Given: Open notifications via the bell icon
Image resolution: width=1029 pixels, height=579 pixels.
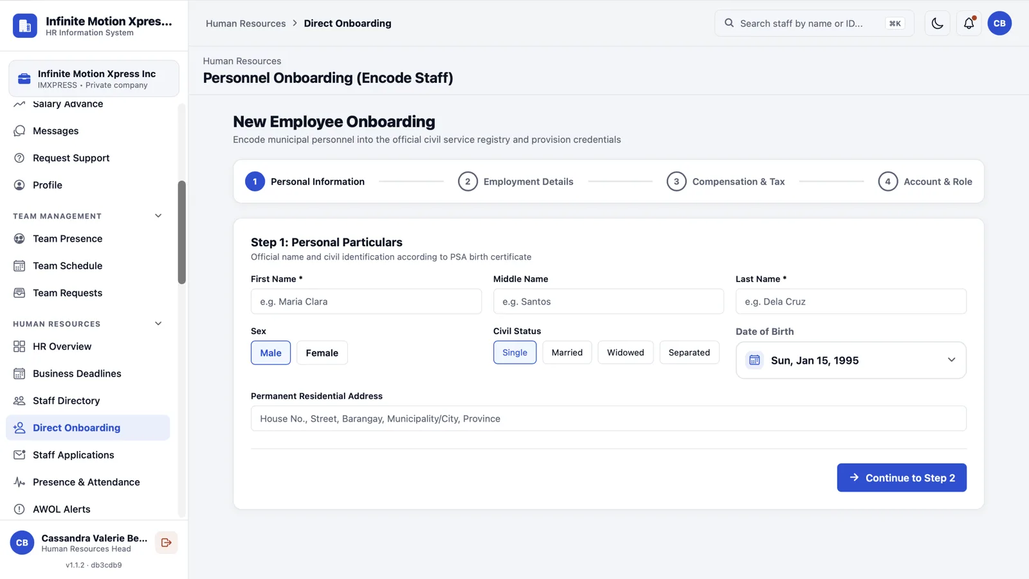Looking at the screenshot, I should [969, 23].
